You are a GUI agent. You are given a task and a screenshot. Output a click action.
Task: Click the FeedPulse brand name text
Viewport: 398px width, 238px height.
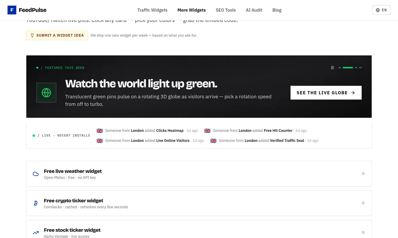[32, 10]
